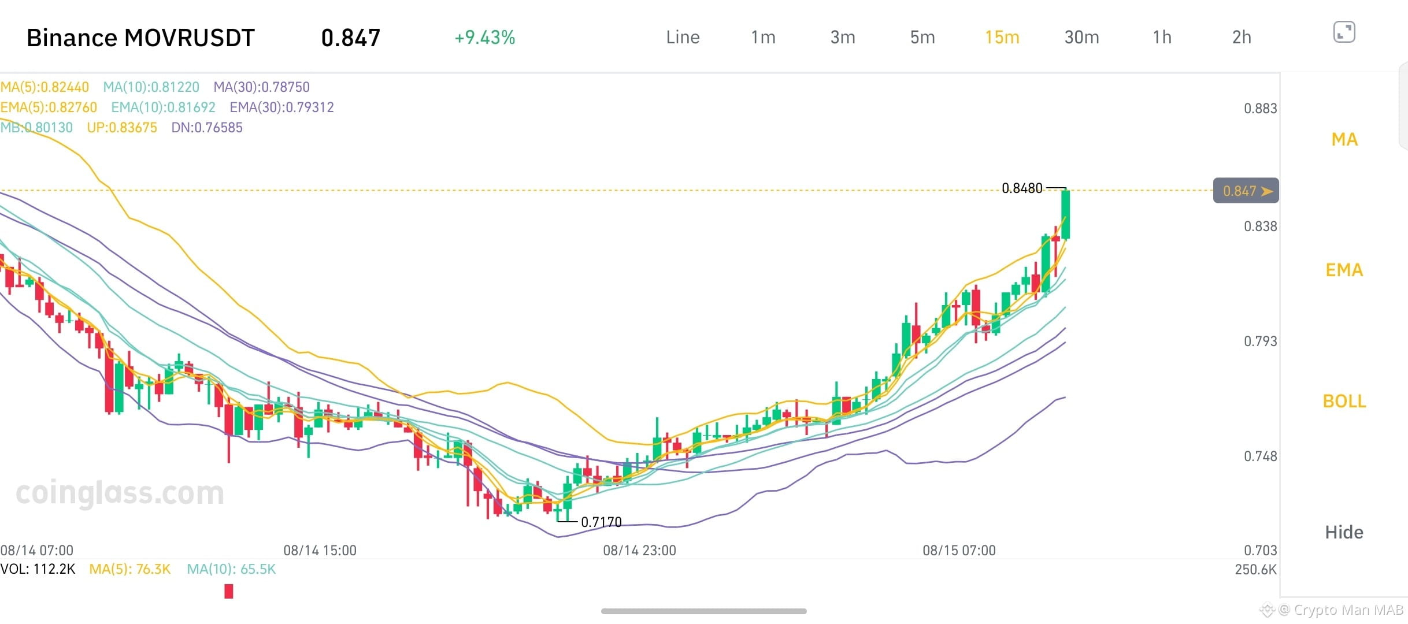The image size is (1408, 624).
Task: Toggle the MA indicator
Action: (x=1344, y=139)
